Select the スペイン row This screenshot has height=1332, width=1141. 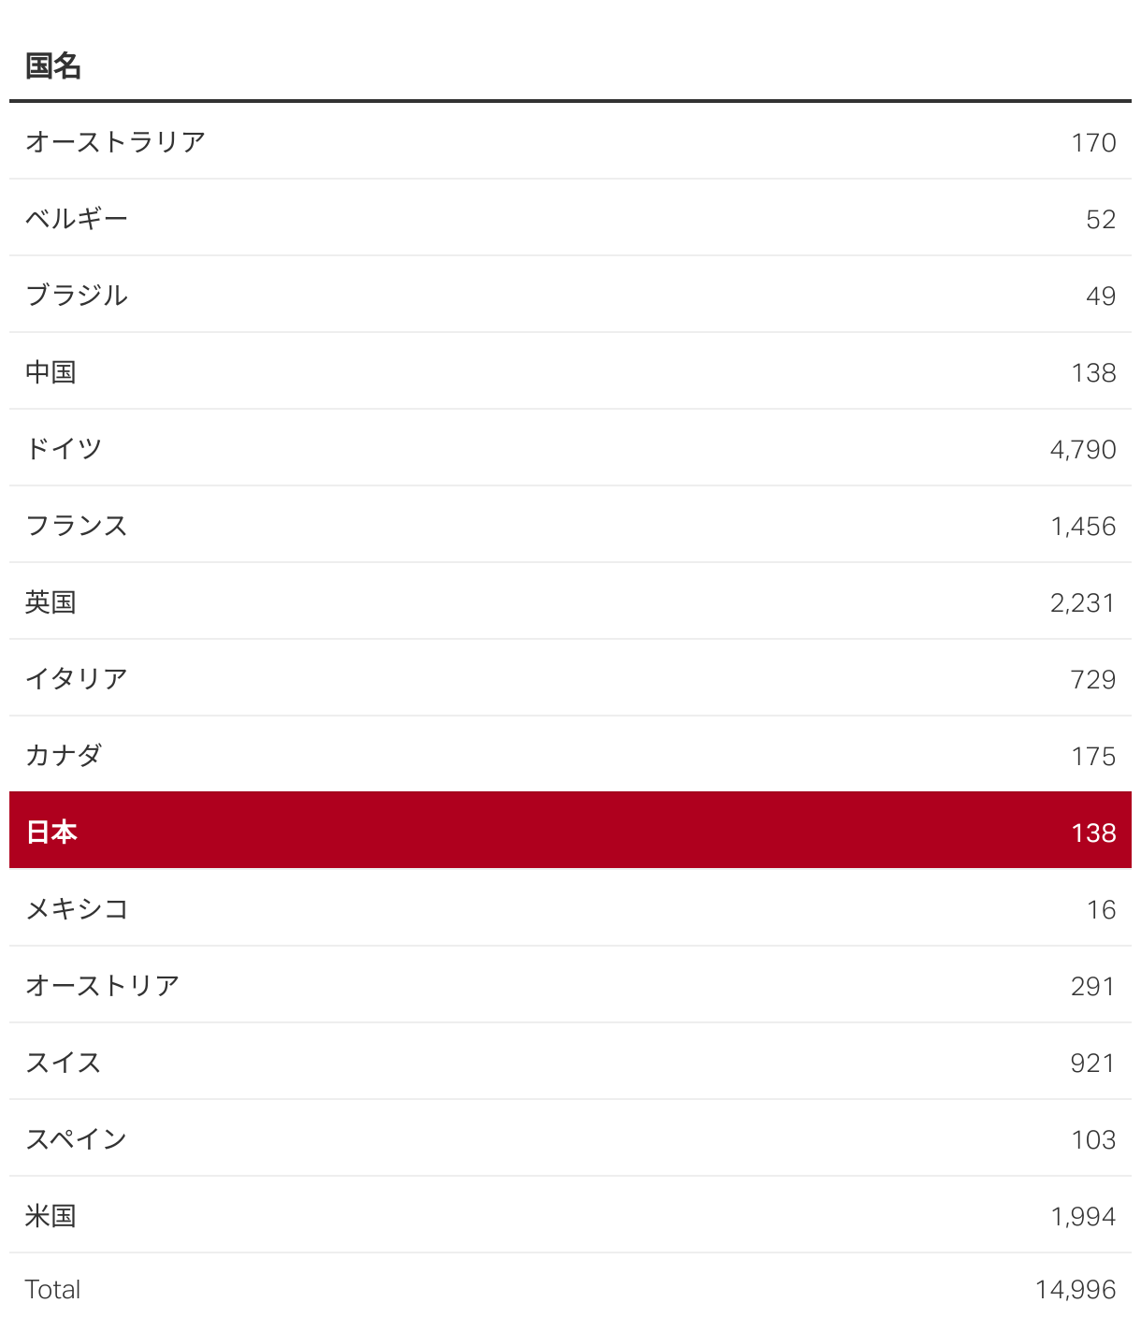(x=570, y=1138)
